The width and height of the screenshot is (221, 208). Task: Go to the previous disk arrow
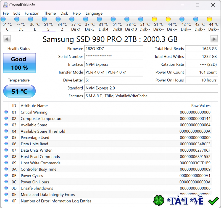tap(7, 39)
